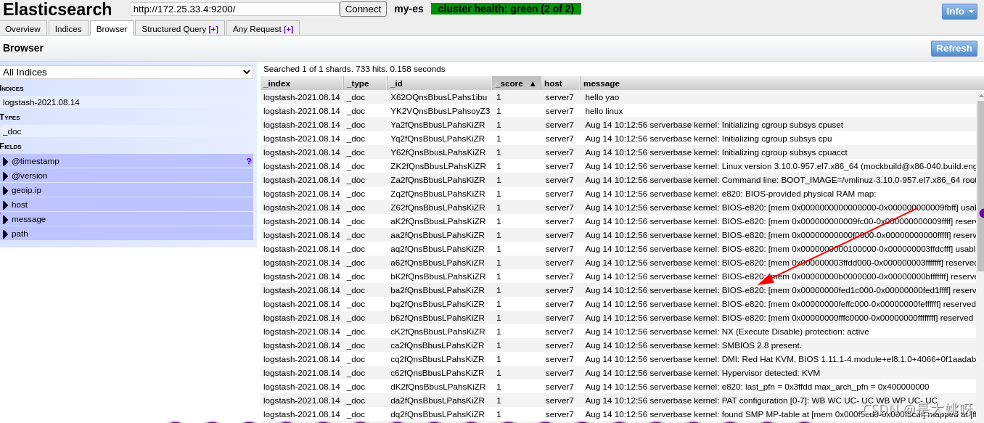984x423 pixels.
Task: Open the 'Command line: BOOT_IMAGE' row
Action: point(619,180)
